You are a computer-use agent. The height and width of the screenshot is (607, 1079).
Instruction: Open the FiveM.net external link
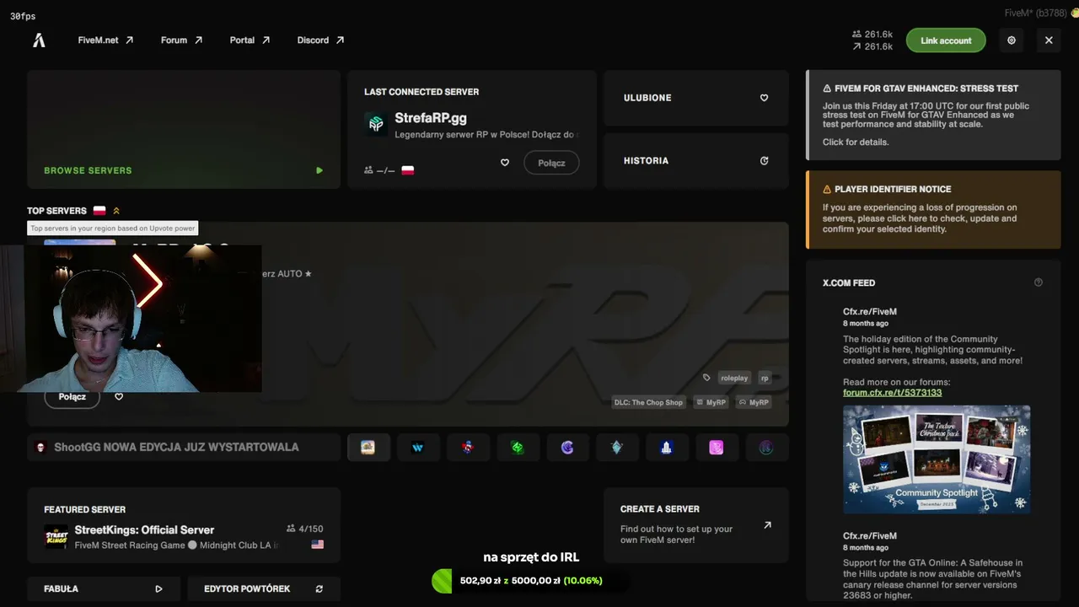coord(105,40)
